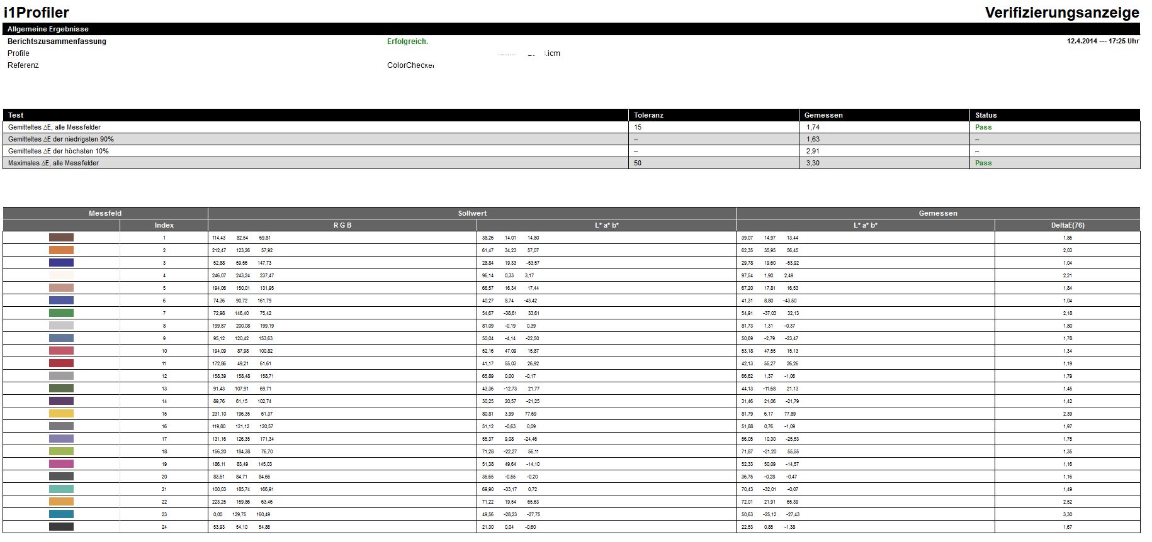Click the brown color swatch for index 1
Image resolution: width=1152 pixels, height=542 pixels.
pos(61,238)
